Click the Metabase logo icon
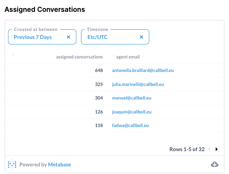 (12, 164)
